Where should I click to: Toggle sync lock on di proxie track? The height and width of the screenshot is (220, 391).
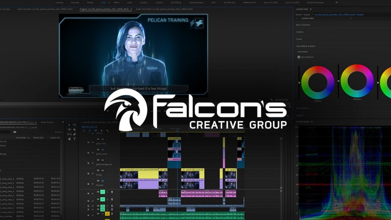[98, 181]
